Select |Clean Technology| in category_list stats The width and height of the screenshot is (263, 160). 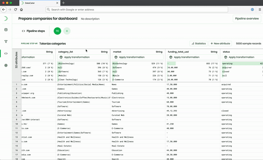click(68, 80)
